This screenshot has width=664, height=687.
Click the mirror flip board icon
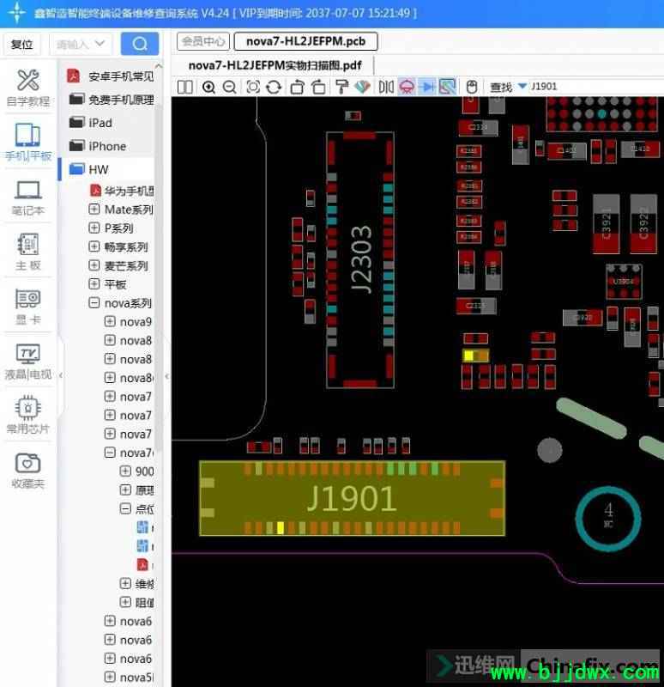tap(386, 87)
